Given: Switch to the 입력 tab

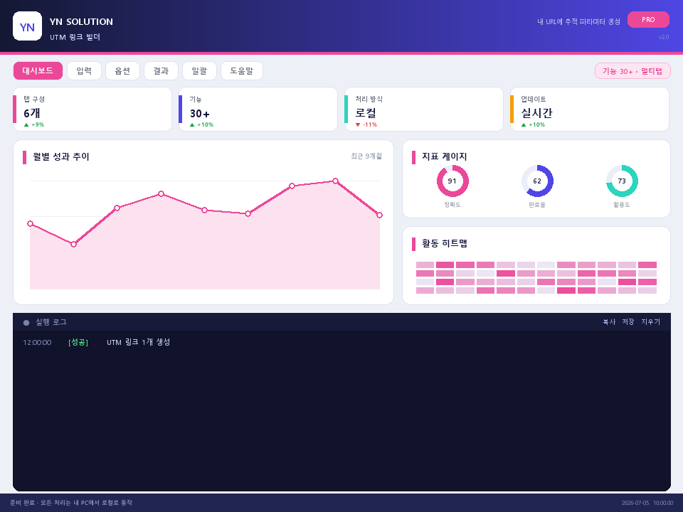Looking at the screenshot, I should click(84, 71).
